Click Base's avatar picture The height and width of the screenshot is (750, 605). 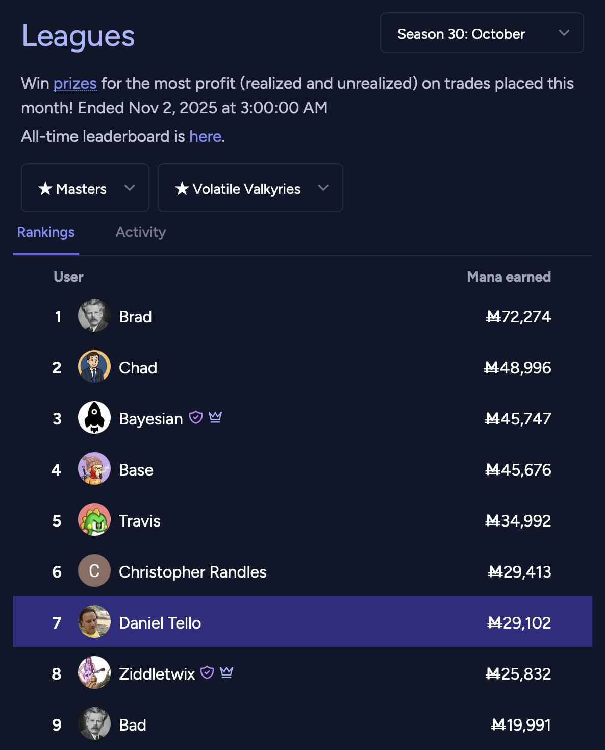point(94,469)
